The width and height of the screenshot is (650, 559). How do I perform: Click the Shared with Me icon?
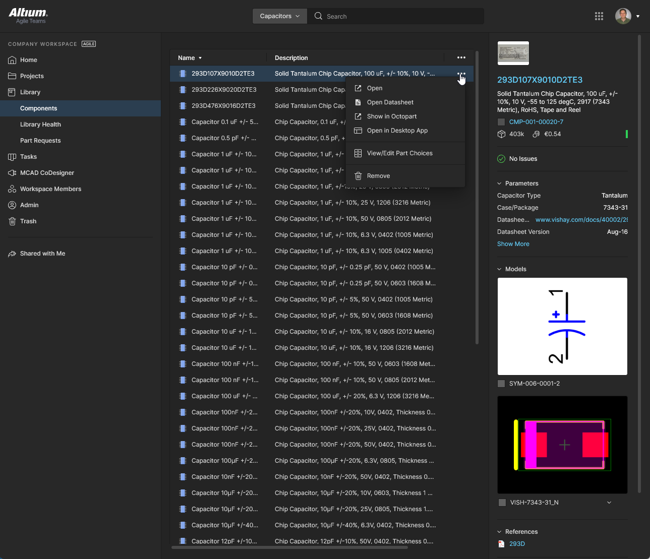coord(12,254)
